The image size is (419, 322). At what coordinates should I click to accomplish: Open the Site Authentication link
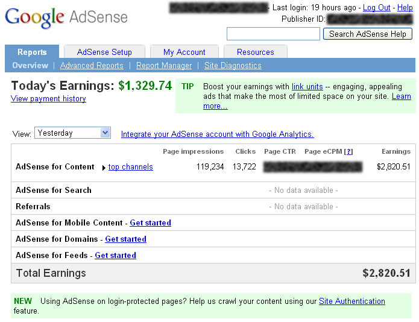(x=352, y=301)
